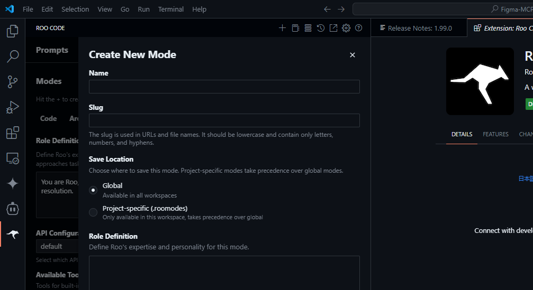Click the Roo Code extension kangaroo logo

(480, 81)
